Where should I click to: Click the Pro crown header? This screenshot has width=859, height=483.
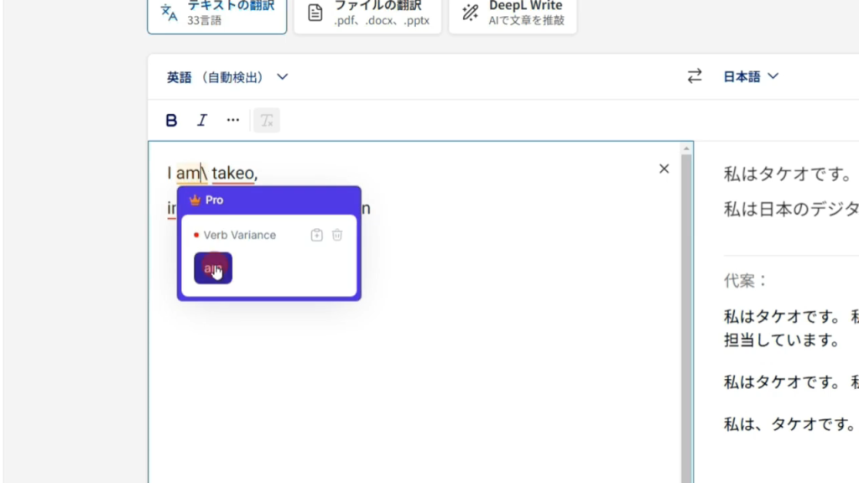[x=269, y=200]
